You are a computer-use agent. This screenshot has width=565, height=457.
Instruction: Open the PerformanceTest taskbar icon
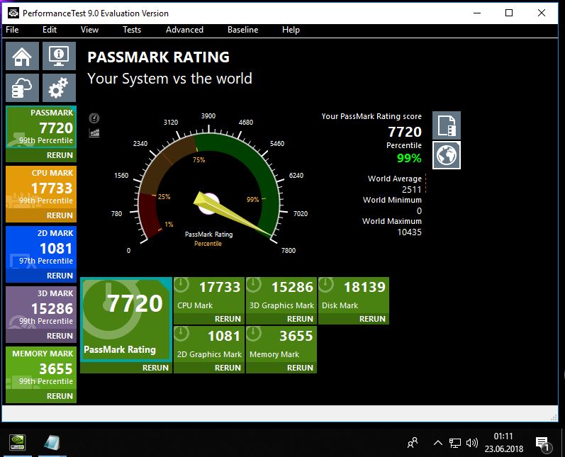pos(52,443)
